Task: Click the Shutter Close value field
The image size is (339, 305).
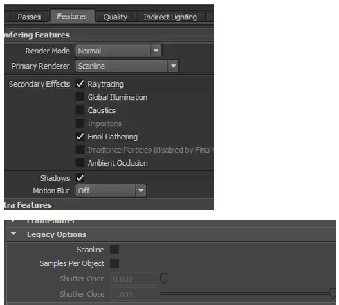Action: [x=134, y=295]
